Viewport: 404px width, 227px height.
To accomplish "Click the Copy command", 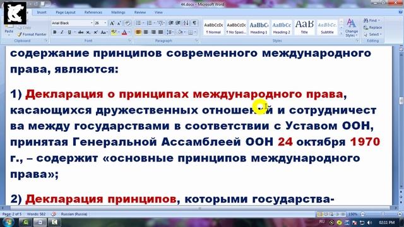I will pyautogui.click(x=25, y=27).
